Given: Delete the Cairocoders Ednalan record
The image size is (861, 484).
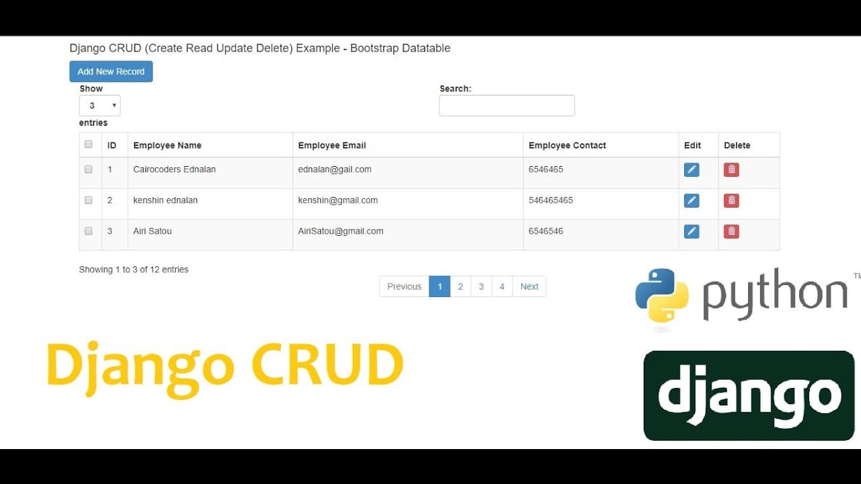Looking at the screenshot, I should (731, 169).
